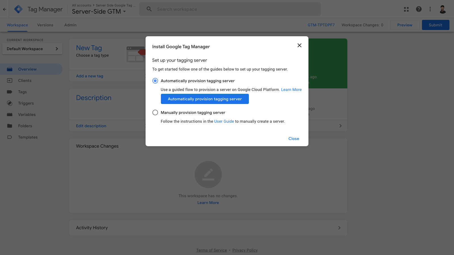Click the Server Side Google Tag breadcrumb
The image size is (454, 255).
point(115,5)
